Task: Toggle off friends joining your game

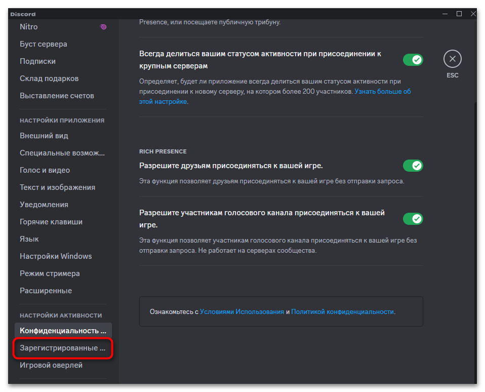Action: 413,166
